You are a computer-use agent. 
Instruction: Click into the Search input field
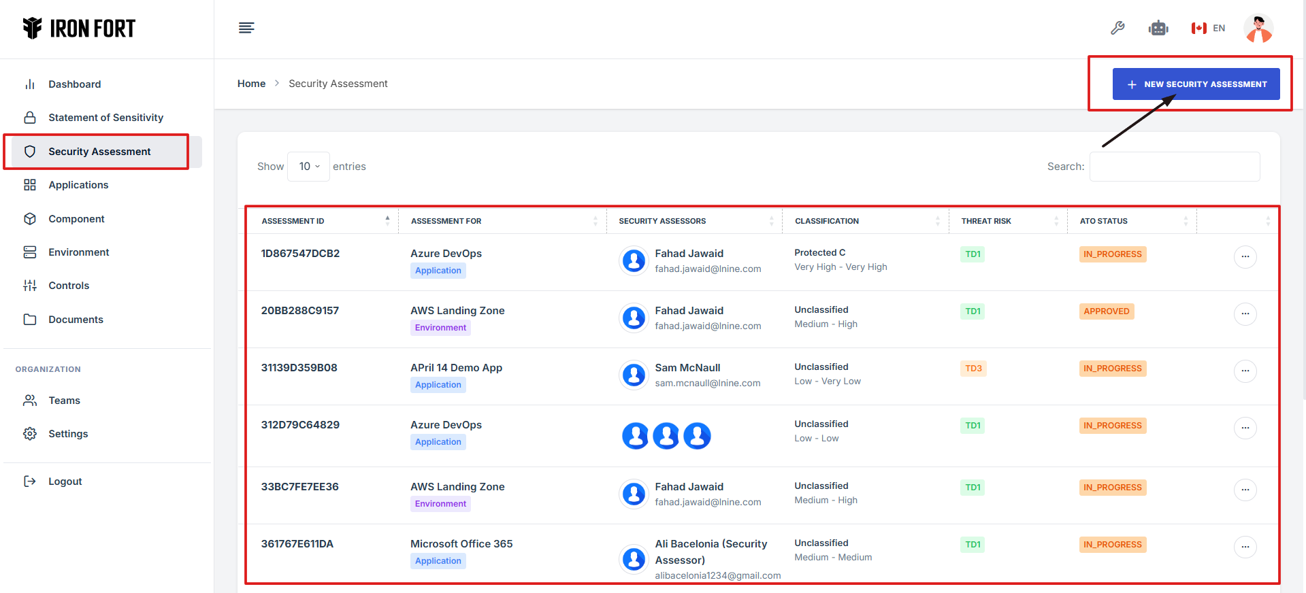1174,167
